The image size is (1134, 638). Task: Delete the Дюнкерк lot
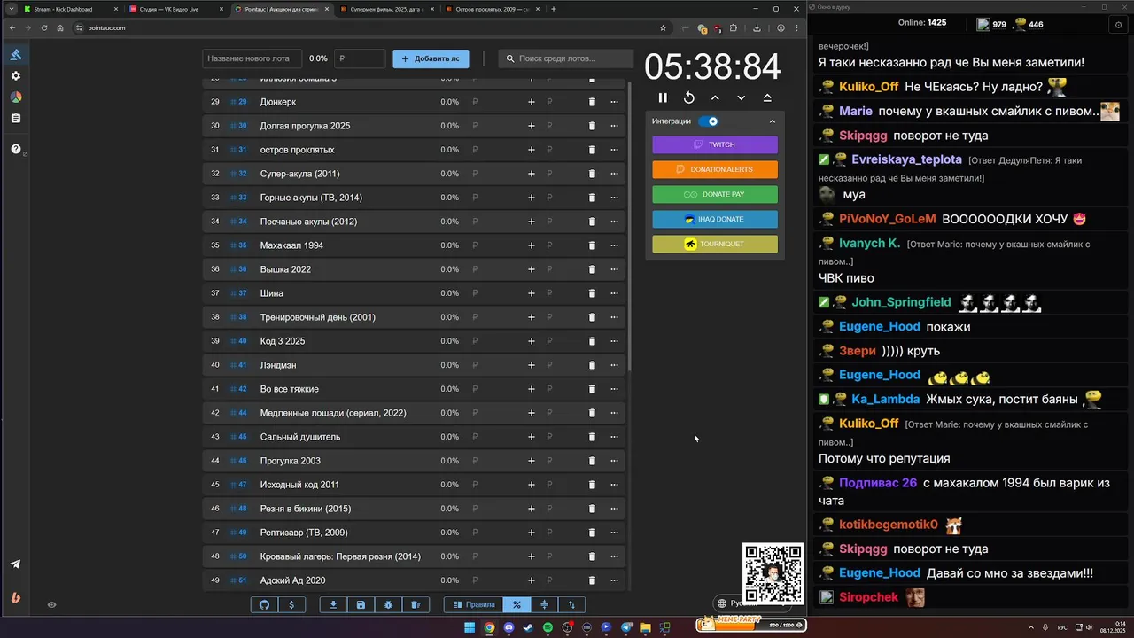pyautogui.click(x=592, y=102)
